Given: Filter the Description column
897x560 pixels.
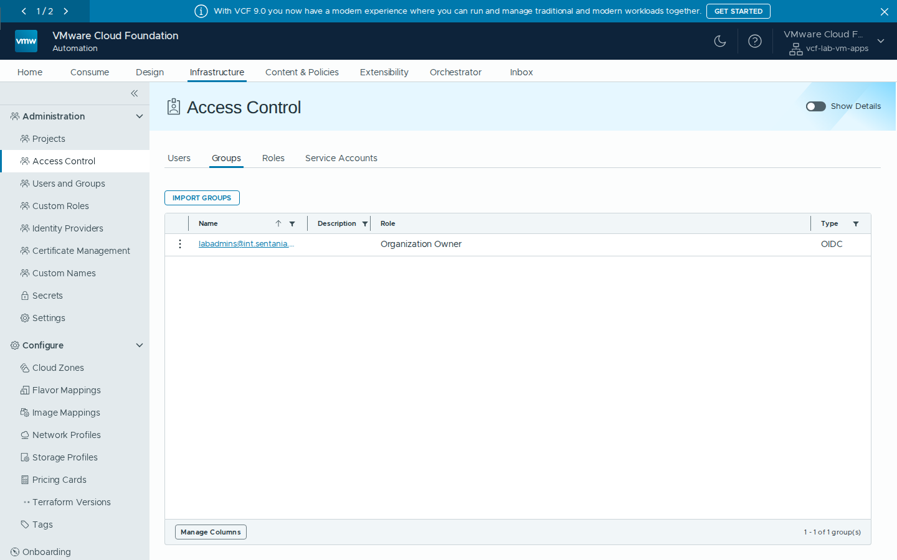Looking at the screenshot, I should (x=365, y=223).
